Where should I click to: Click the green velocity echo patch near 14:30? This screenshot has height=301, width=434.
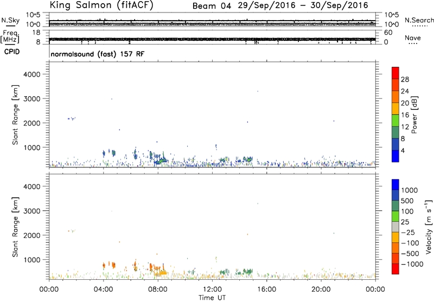pos(248,272)
